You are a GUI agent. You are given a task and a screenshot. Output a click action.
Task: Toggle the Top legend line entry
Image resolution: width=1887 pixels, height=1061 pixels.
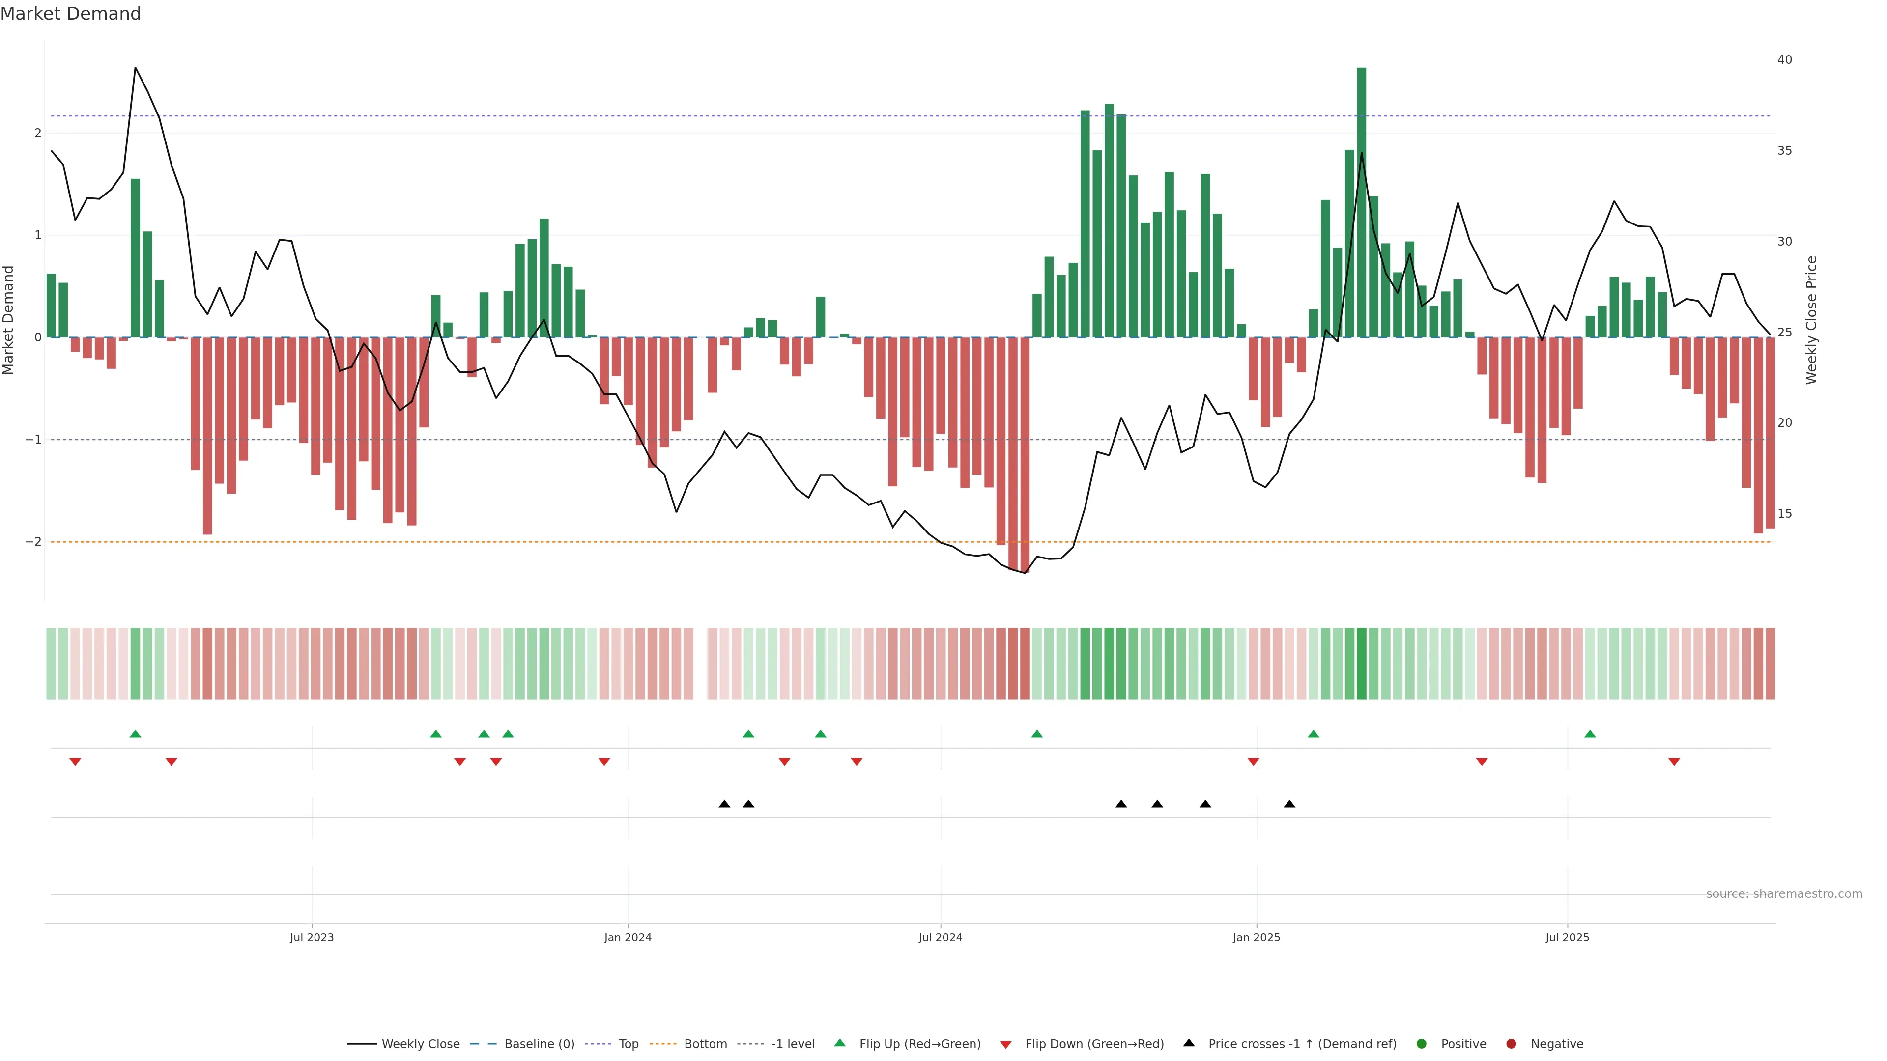click(628, 1044)
